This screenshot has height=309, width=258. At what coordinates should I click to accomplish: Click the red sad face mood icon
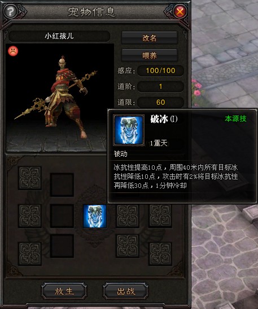click(x=13, y=51)
